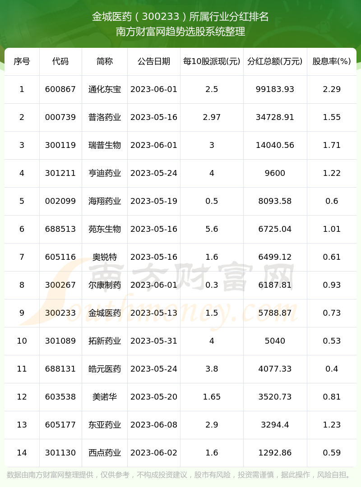Screen dimensions: 361x497
Task: Select stock code 301211
Action: point(60,173)
